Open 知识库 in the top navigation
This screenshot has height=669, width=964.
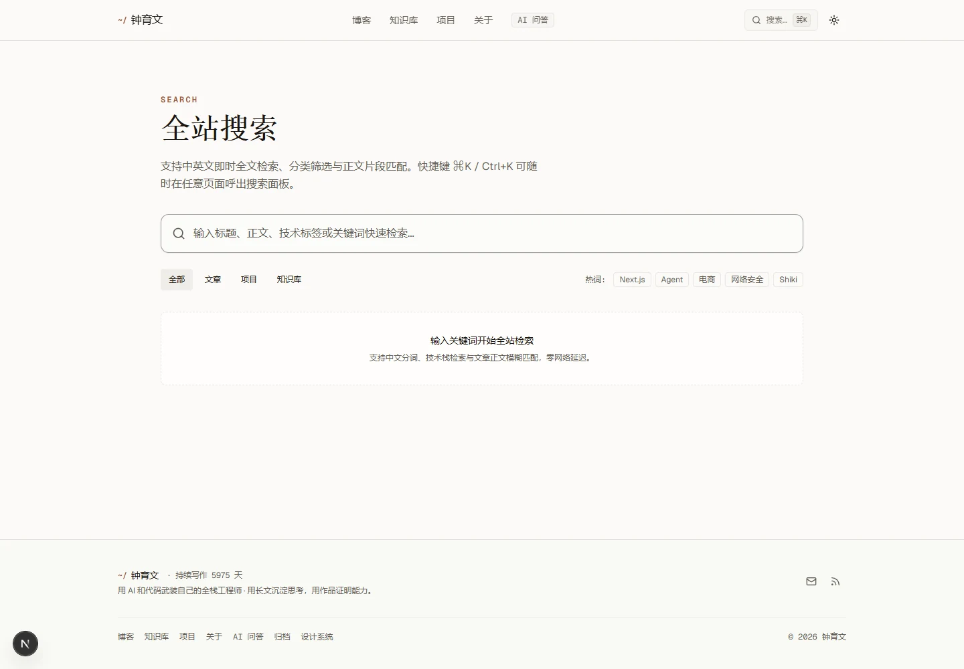point(404,20)
